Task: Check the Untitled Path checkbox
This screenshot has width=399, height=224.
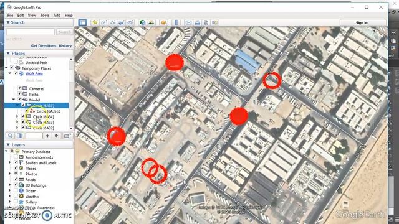Action: pos(16,62)
